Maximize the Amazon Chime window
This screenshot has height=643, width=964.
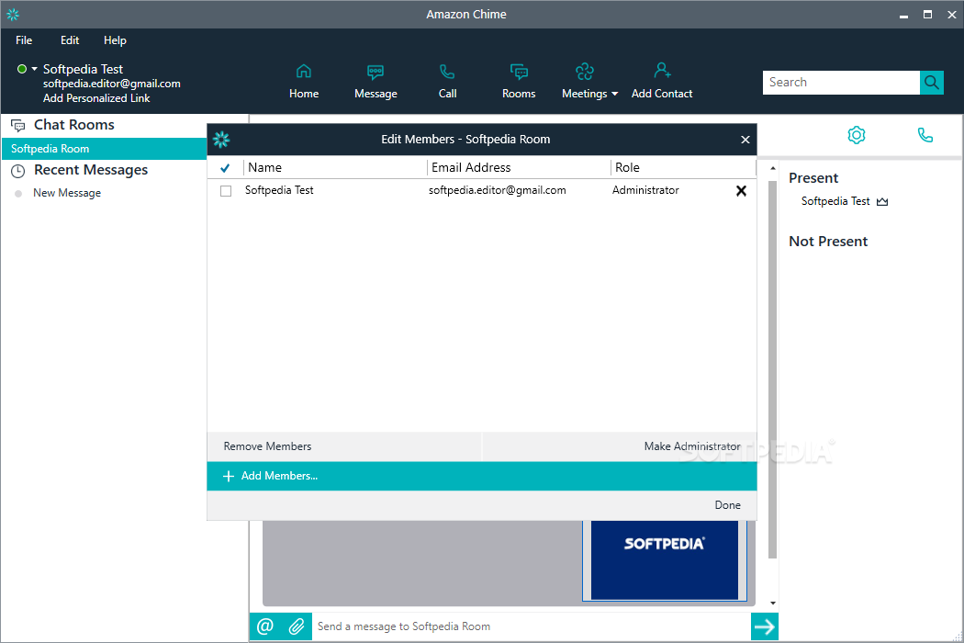(x=927, y=15)
